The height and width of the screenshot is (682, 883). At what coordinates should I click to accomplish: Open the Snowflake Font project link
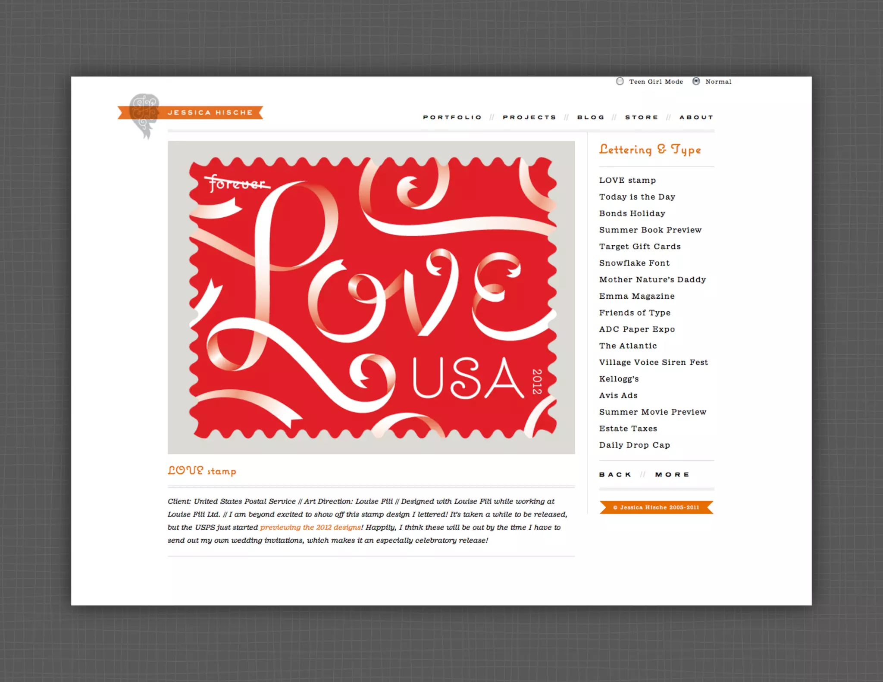(634, 263)
